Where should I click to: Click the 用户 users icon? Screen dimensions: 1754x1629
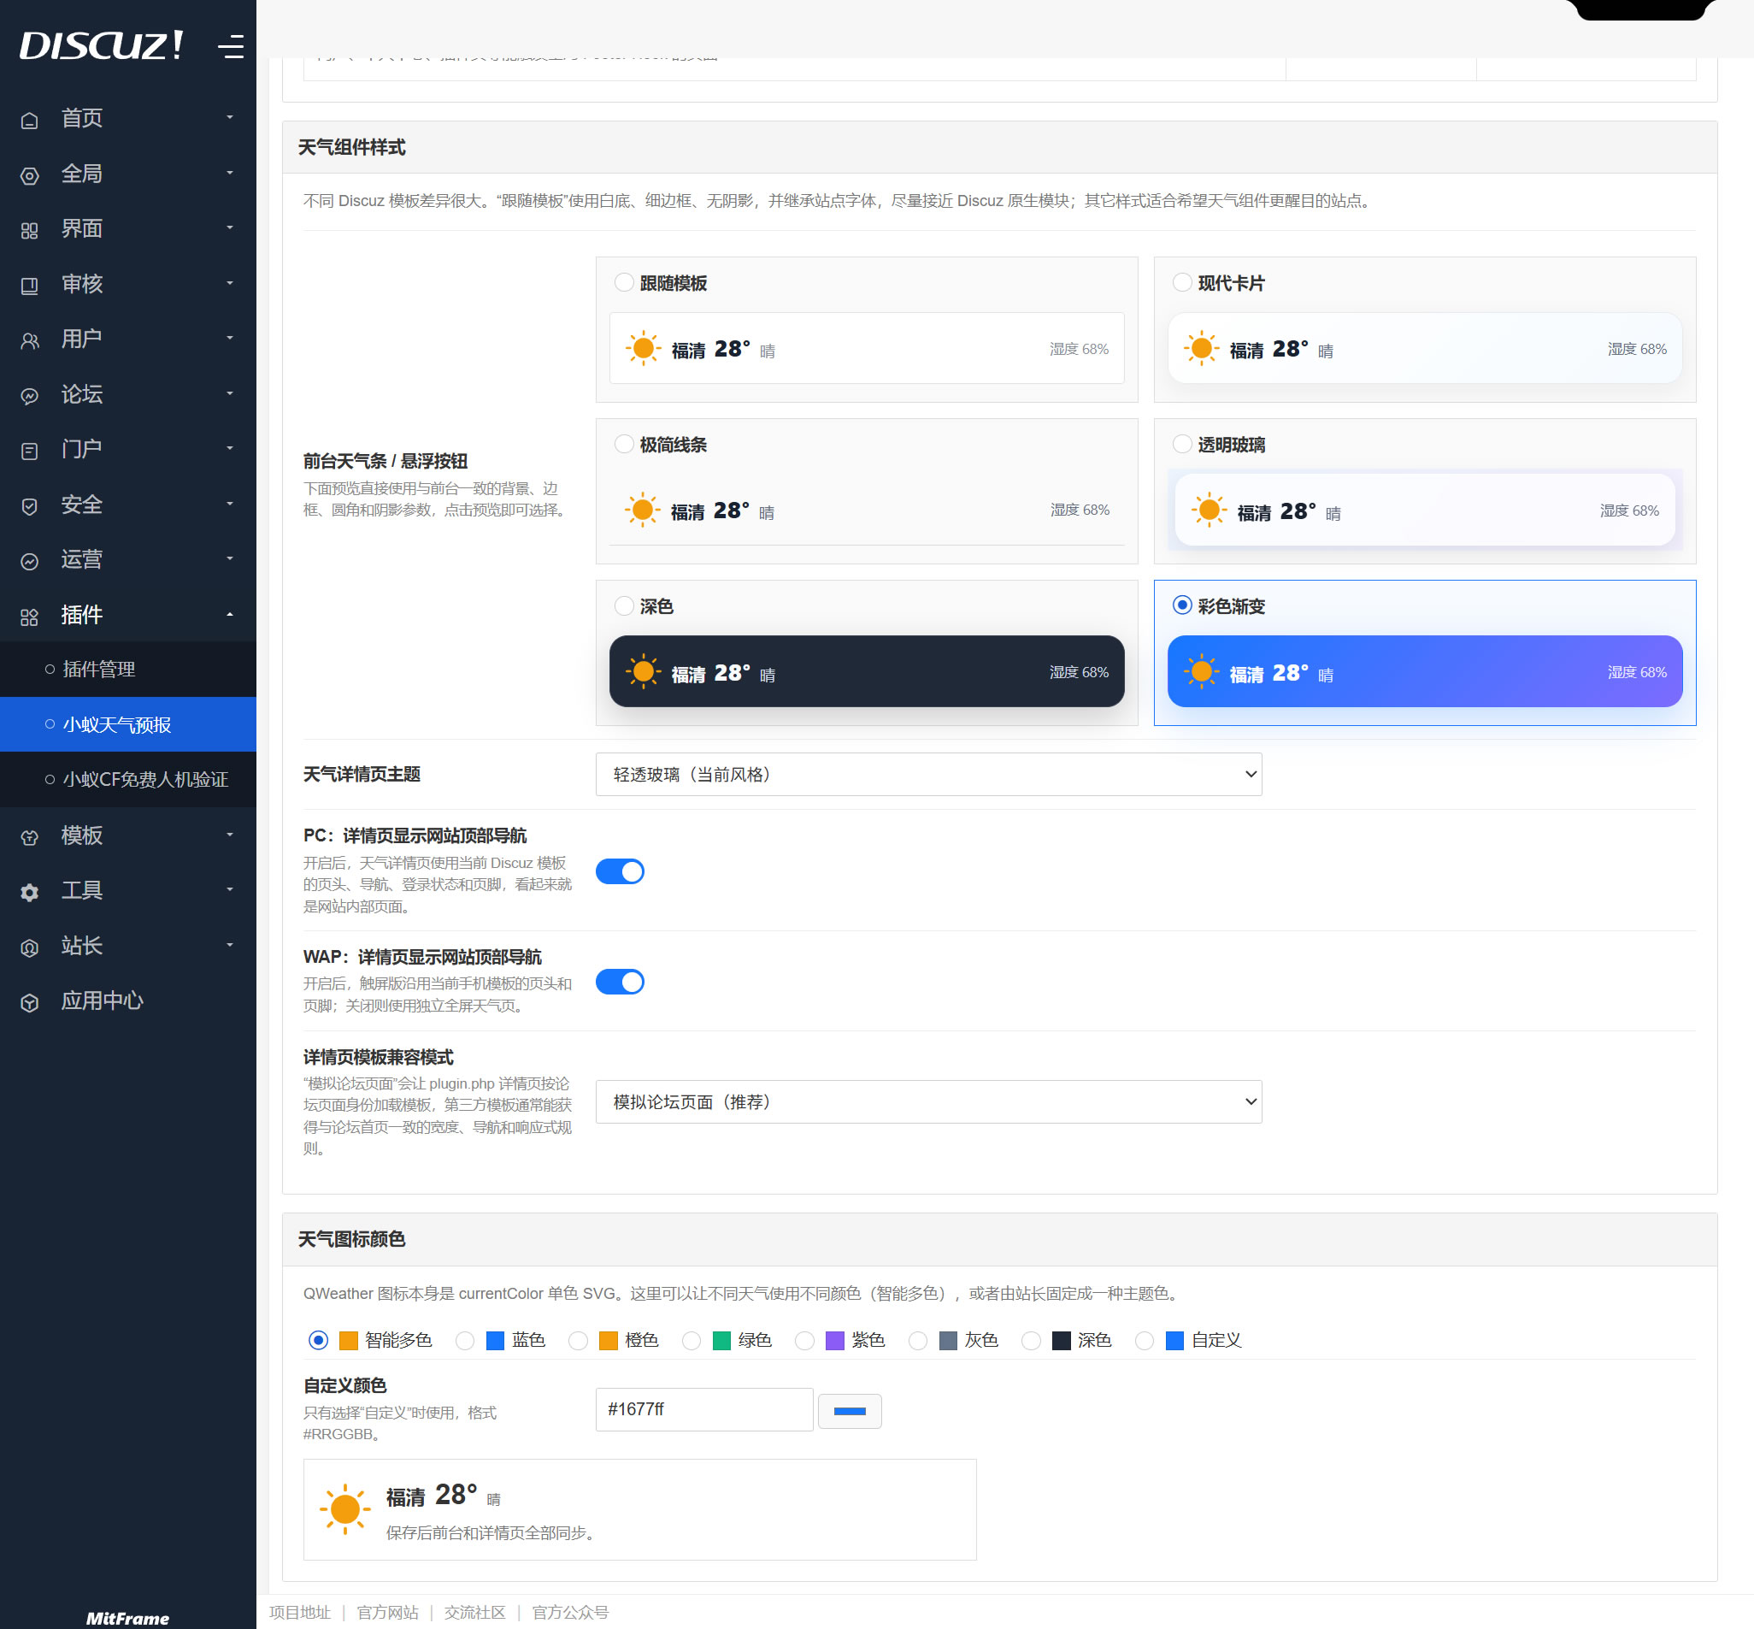tap(29, 340)
